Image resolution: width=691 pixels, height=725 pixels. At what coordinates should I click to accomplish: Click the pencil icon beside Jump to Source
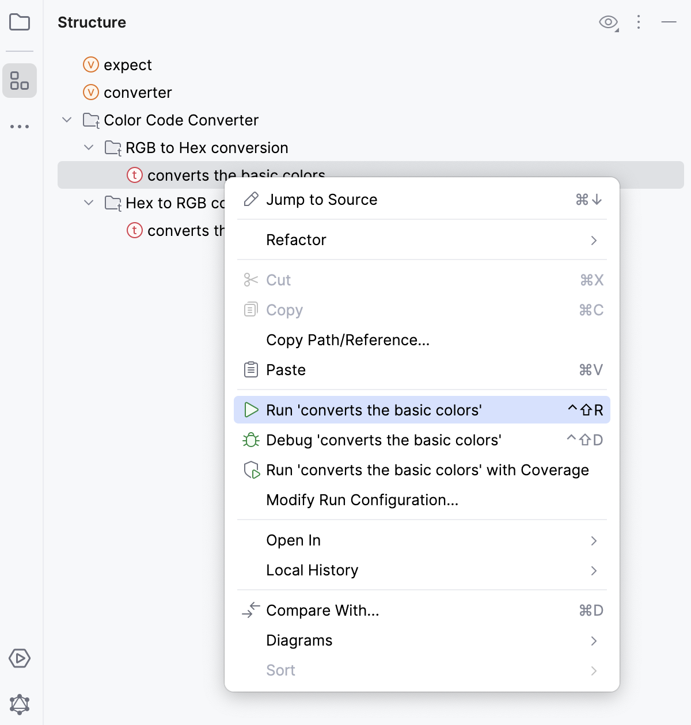(249, 199)
